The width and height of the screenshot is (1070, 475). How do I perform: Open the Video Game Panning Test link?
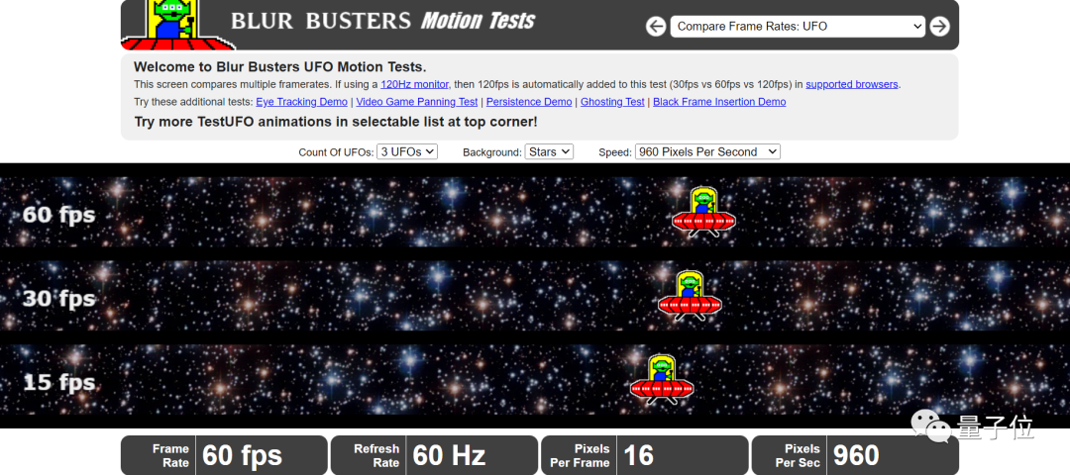tap(416, 102)
